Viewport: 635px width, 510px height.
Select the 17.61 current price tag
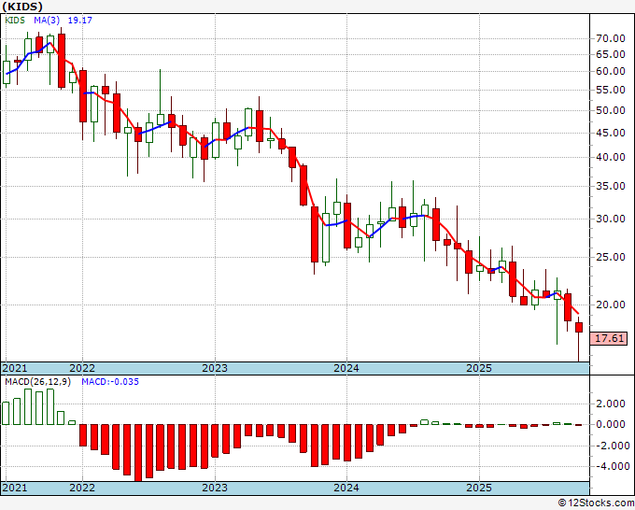609,339
